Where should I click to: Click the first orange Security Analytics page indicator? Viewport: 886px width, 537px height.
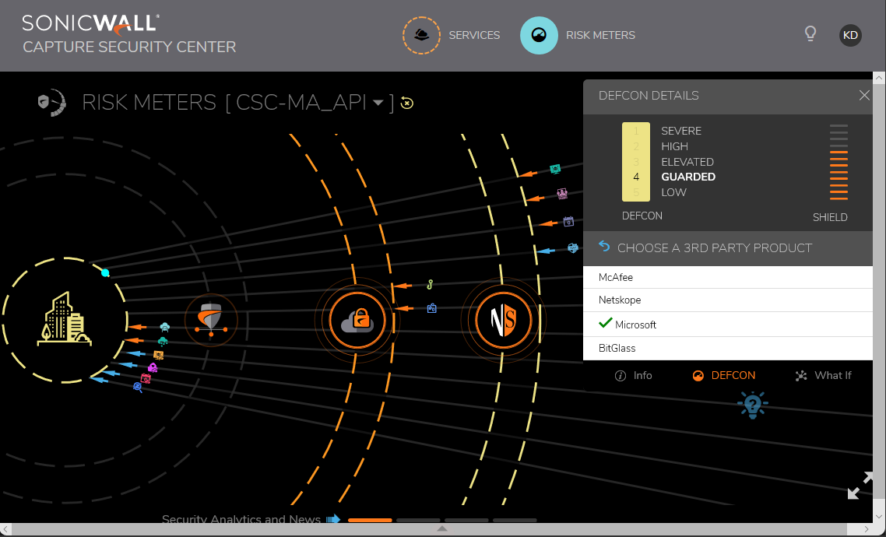pyautogui.click(x=370, y=520)
